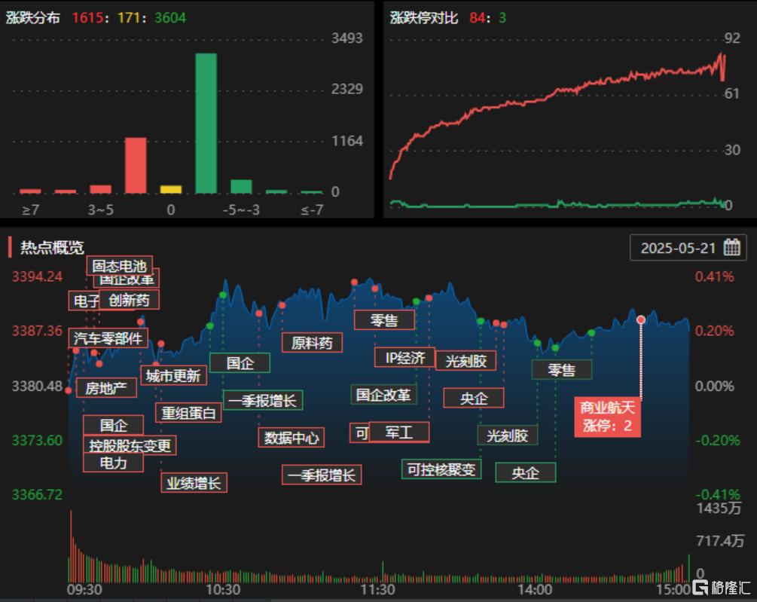Click the highlighted 商业航天 涨停 tooltip

click(x=608, y=417)
